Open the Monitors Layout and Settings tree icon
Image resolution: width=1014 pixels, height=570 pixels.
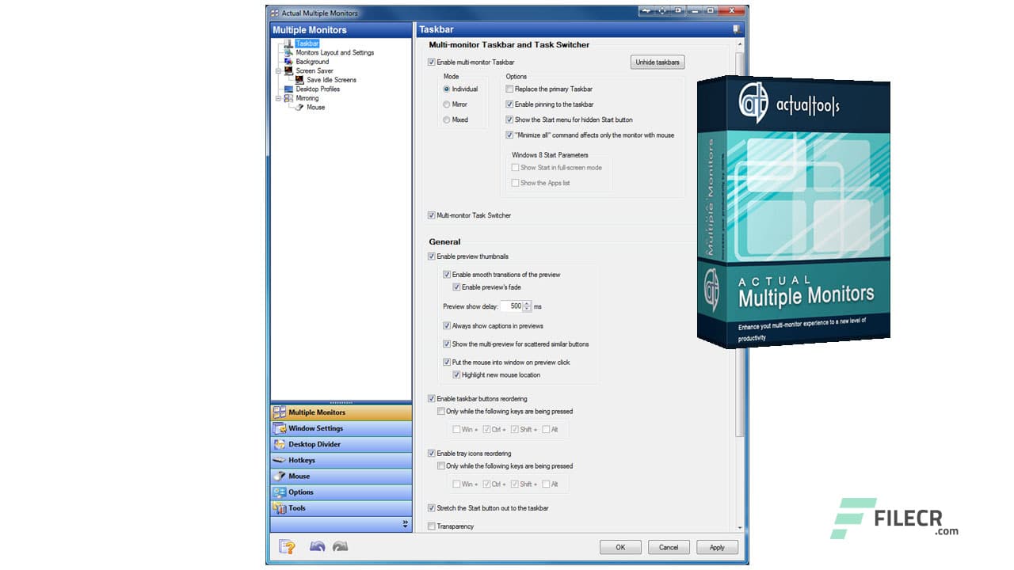point(288,52)
